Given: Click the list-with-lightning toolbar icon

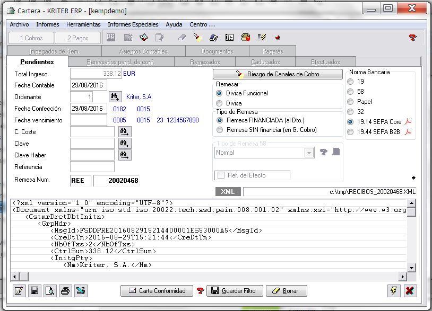Looking at the screenshot, I should (x=262, y=38).
